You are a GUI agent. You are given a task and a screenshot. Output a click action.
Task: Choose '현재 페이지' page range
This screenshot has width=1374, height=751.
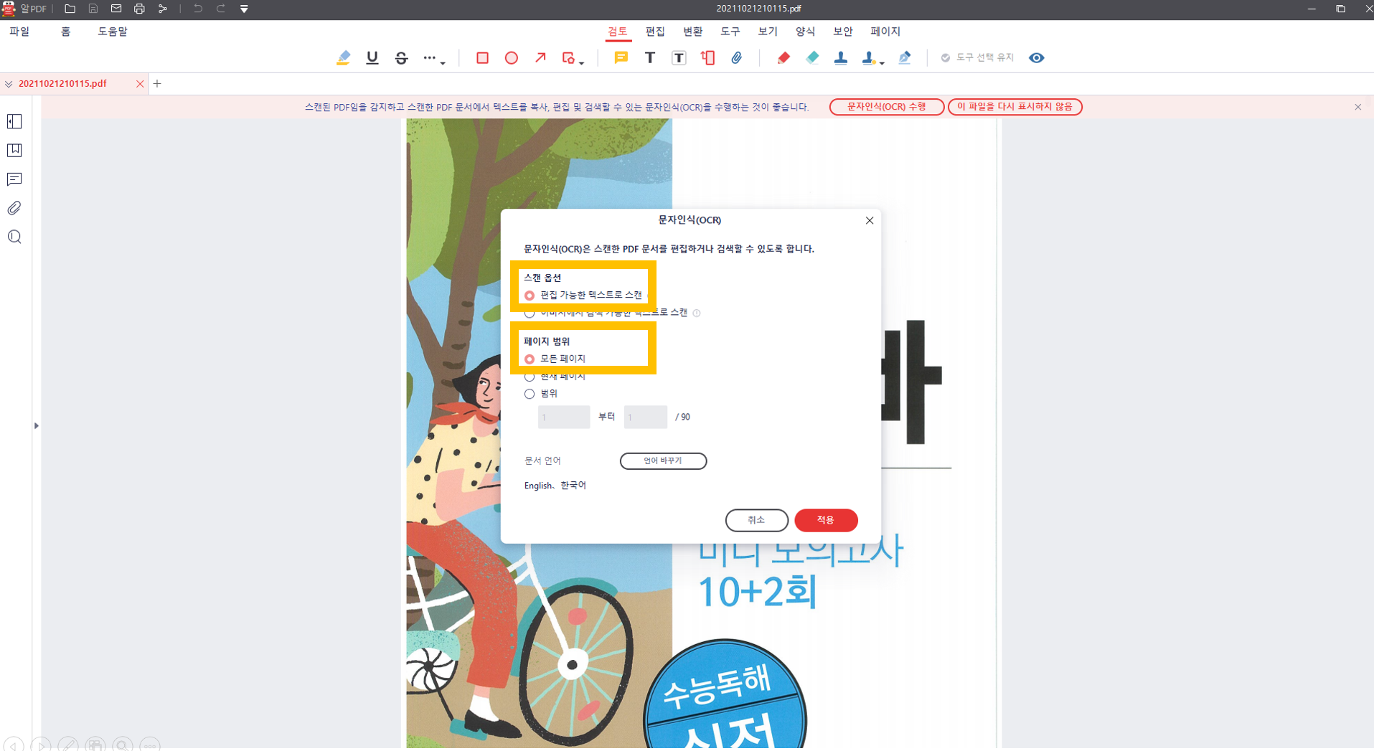(x=530, y=377)
